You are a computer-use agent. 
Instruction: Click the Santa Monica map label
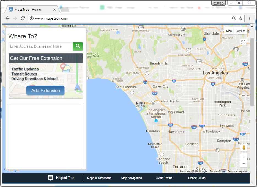[x=126, y=87]
